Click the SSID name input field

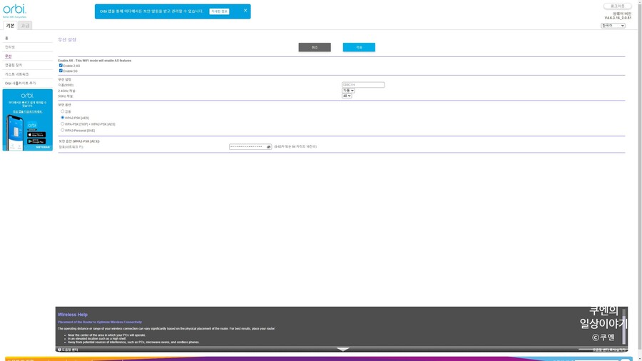click(363, 85)
